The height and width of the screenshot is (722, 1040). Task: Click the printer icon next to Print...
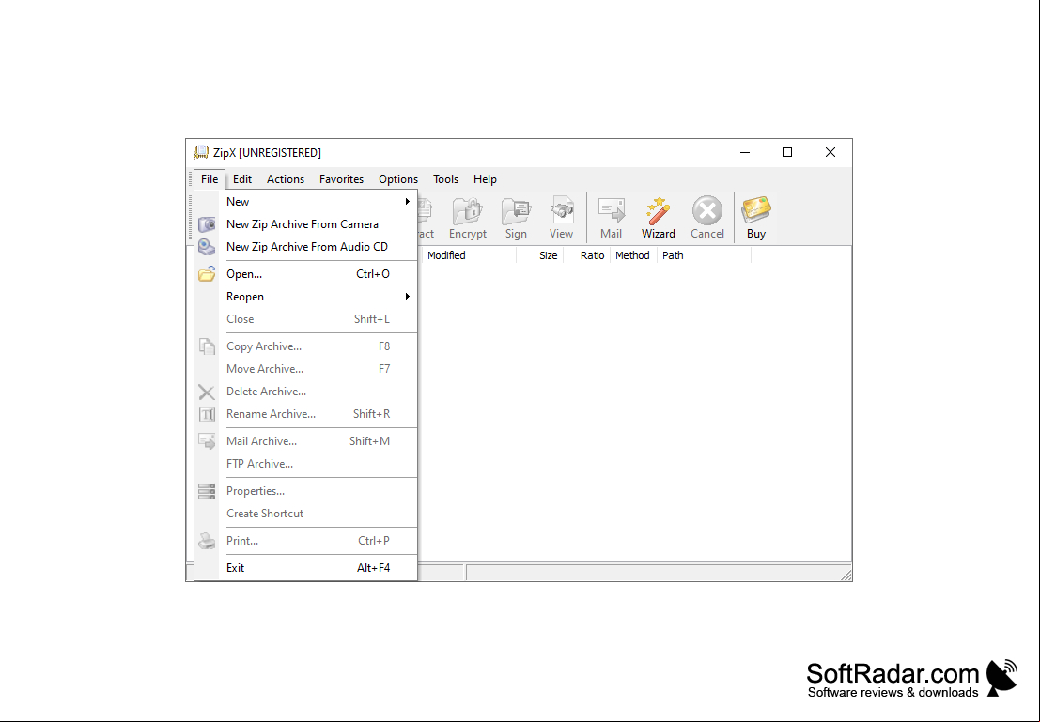(x=207, y=541)
